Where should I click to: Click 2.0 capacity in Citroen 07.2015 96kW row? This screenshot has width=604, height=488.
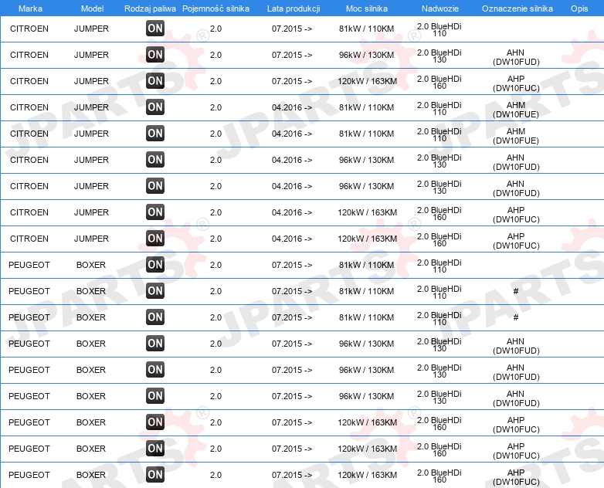[215, 55]
